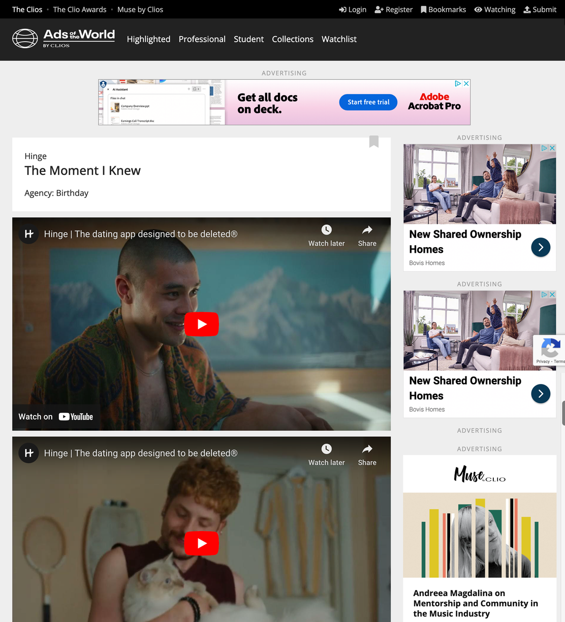Click Share on second Hinge video
The height and width of the screenshot is (622, 565).
[x=367, y=455]
